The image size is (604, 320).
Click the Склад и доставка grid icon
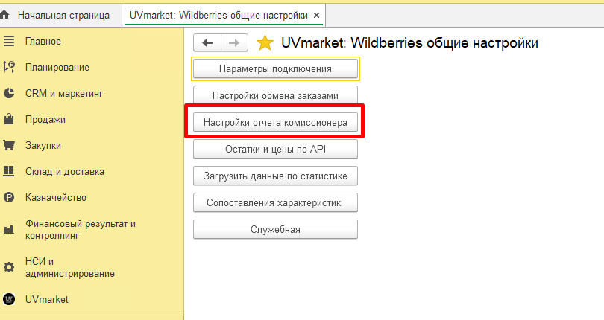click(9, 172)
